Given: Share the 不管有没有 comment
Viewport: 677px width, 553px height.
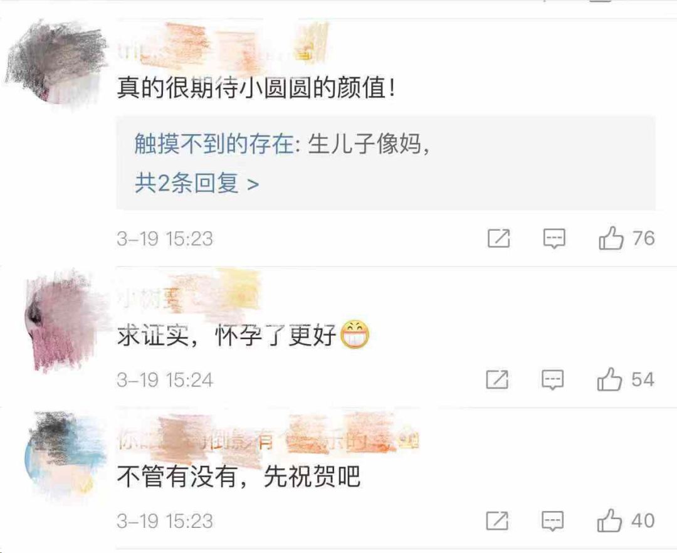Looking at the screenshot, I should coord(497,520).
